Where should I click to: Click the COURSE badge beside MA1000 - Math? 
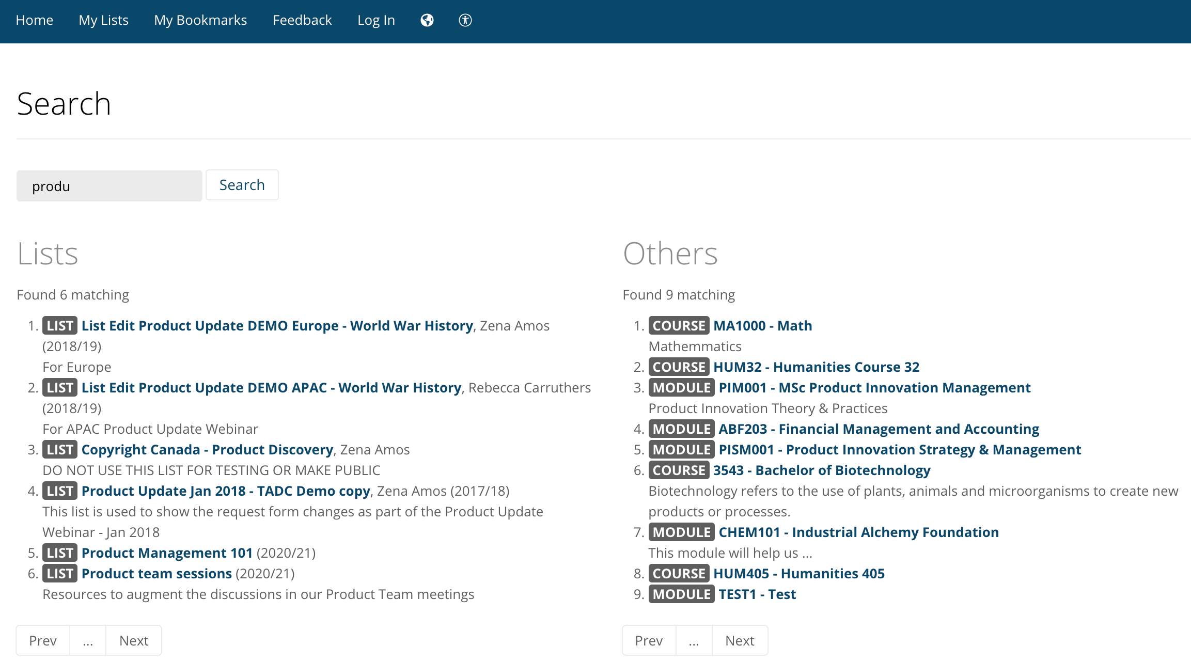click(679, 326)
